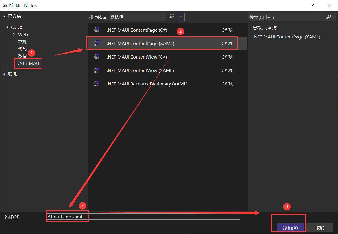Click the 取消 button

tap(320, 228)
